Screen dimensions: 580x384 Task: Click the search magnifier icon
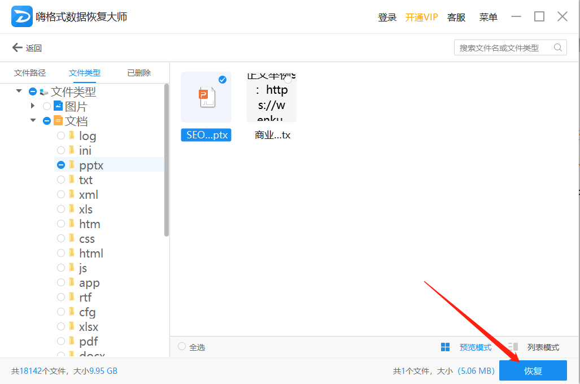pyautogui.click(x=558, y=47)
